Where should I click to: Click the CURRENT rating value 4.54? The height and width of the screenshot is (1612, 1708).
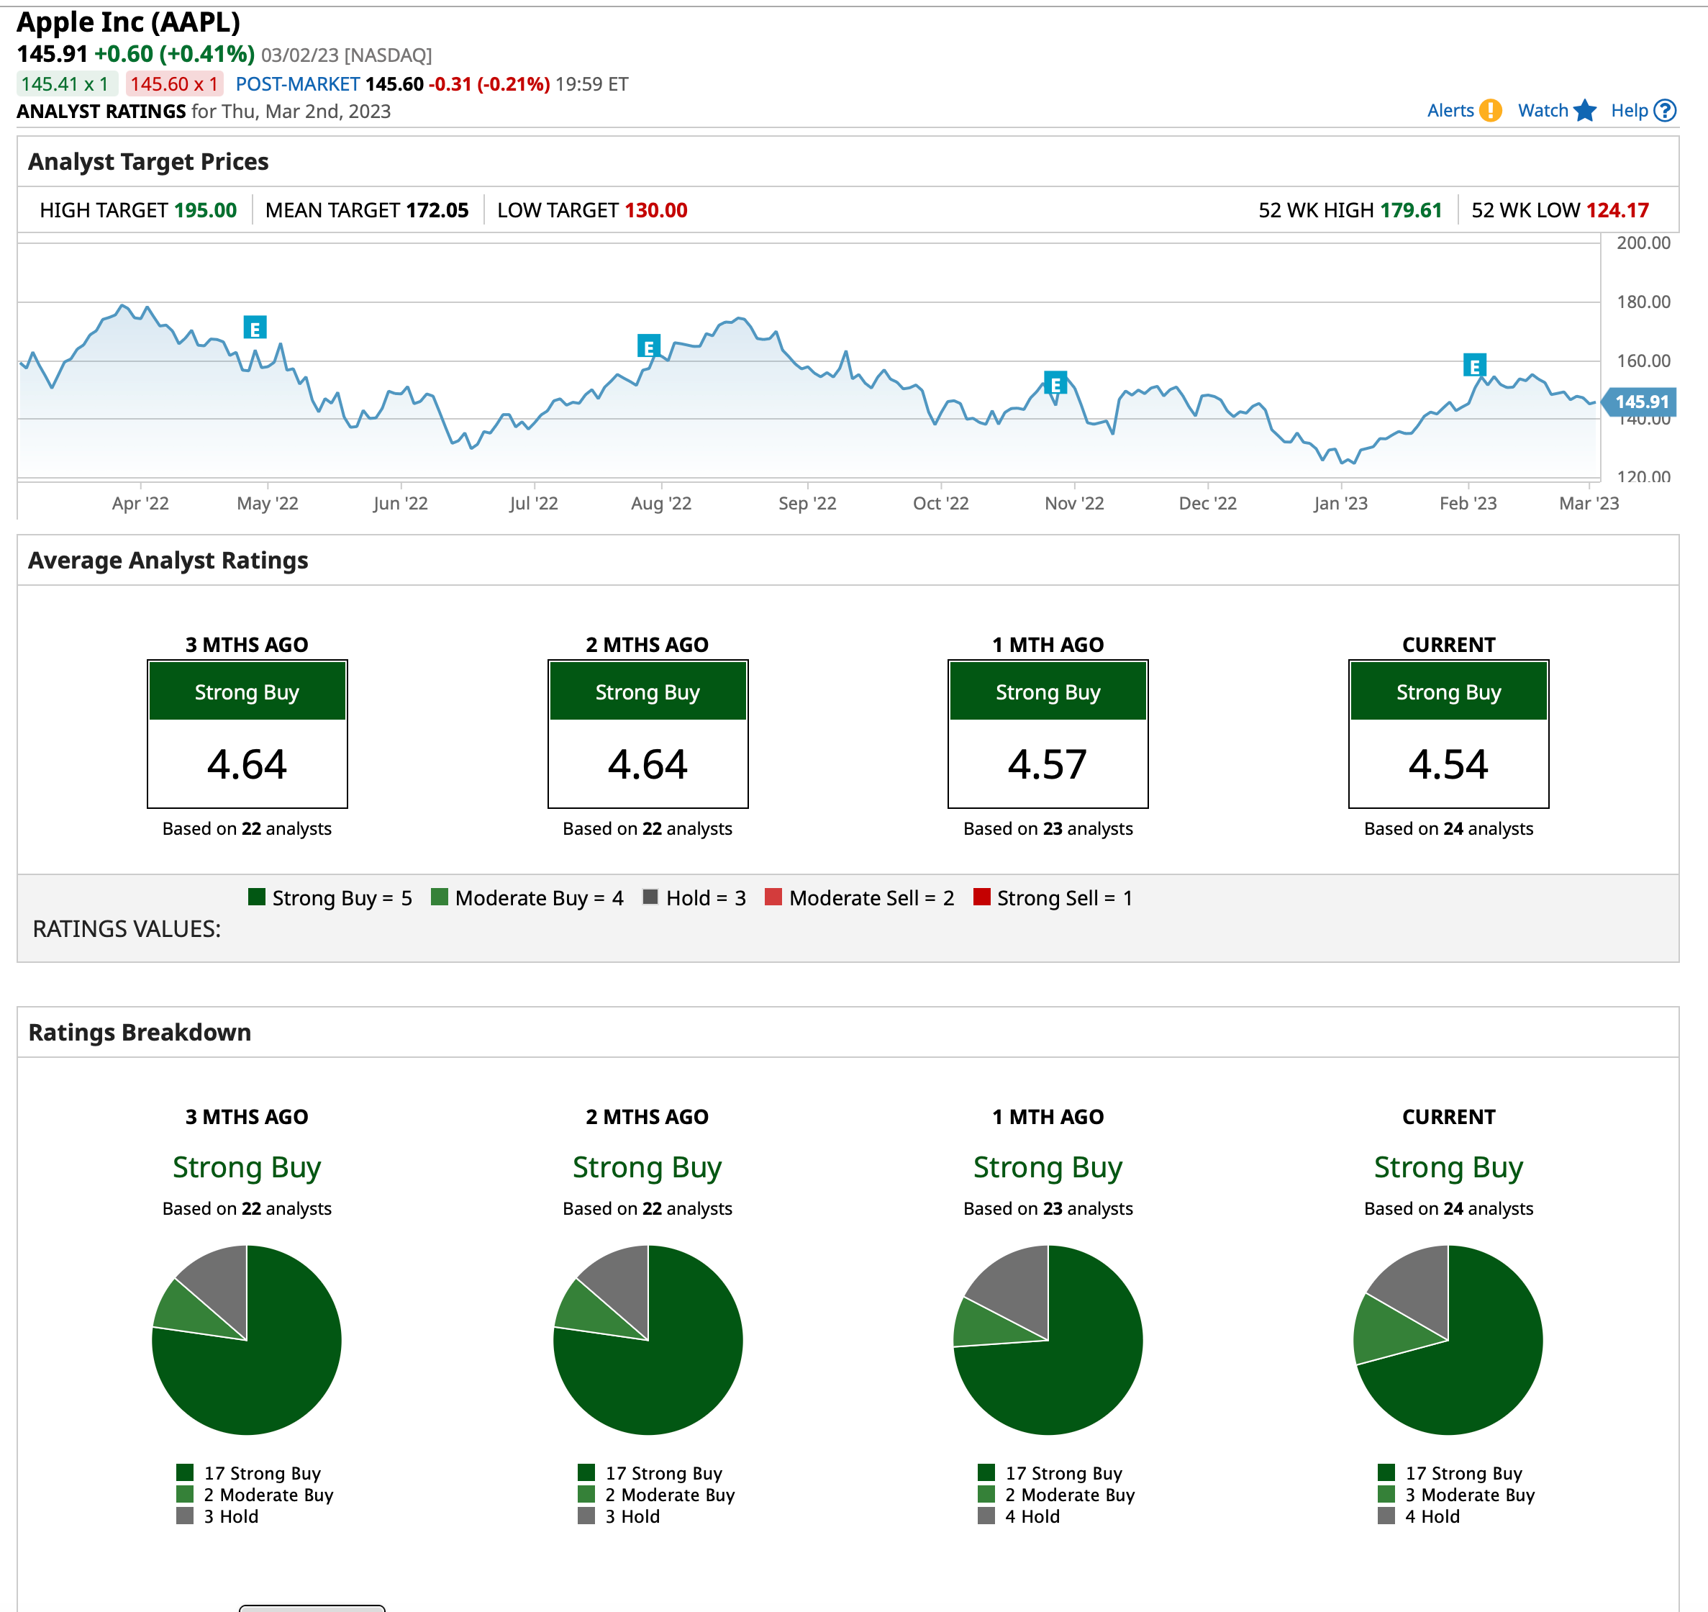pyautogui.click(x=1448, y=765)
